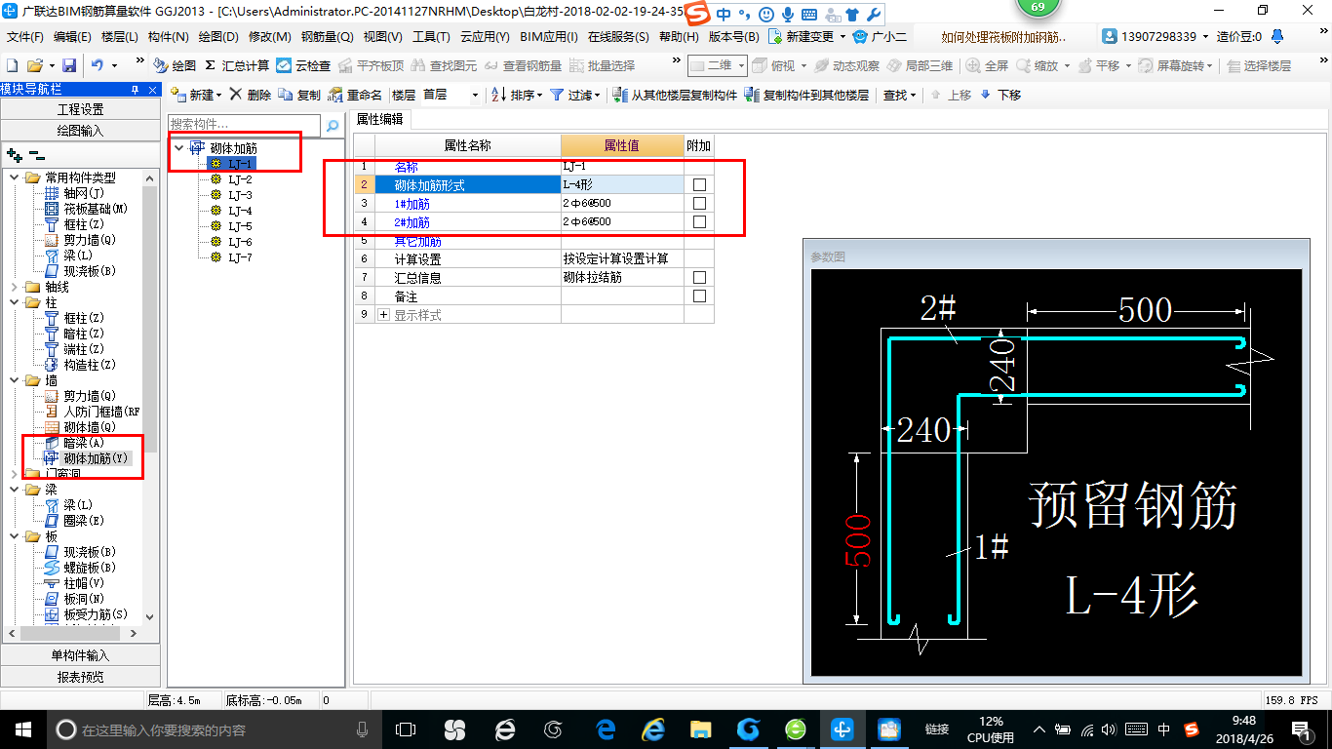Focus the 搜索构件 search field
Screen dimensions: 1332x749
click(245, 125)
